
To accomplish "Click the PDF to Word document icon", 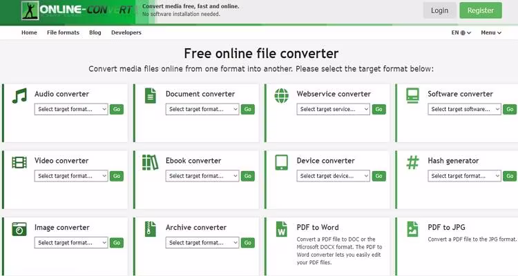I will 282,229.
